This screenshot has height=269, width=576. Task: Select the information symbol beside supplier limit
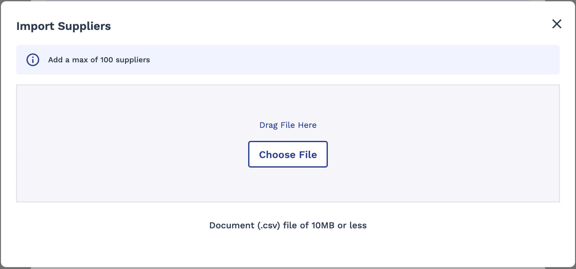coord(33,60)
